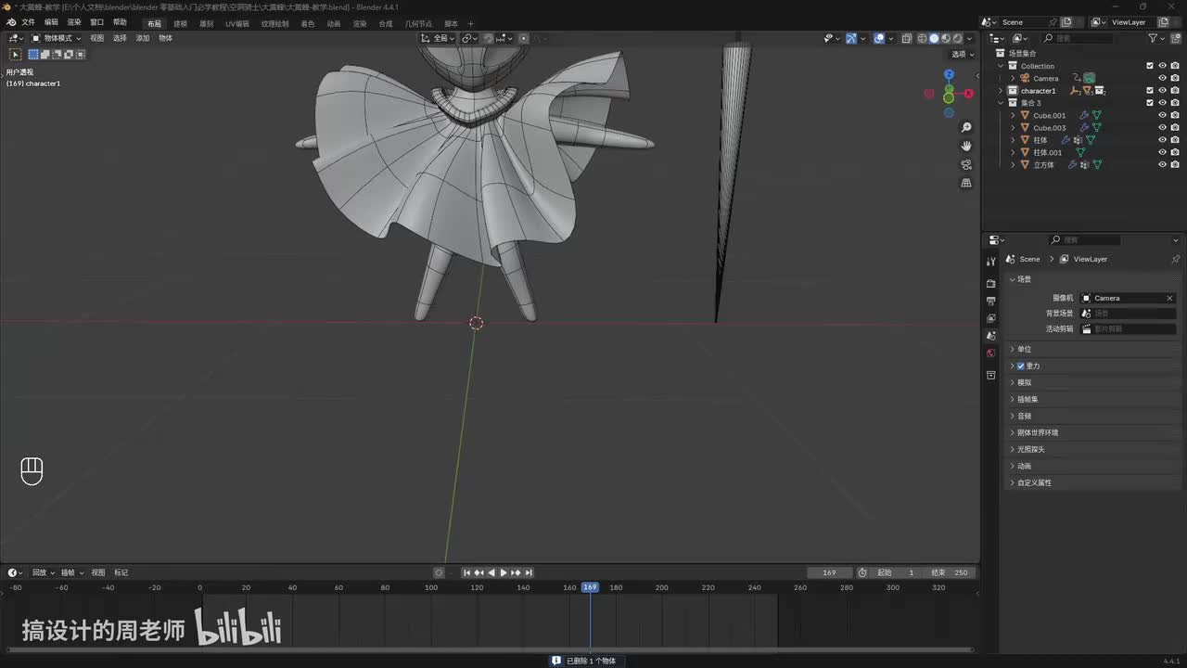Toggle X-ray display icon
Image resolution: width=1187 pixels, height=668 pixels.
pos(905,38)
